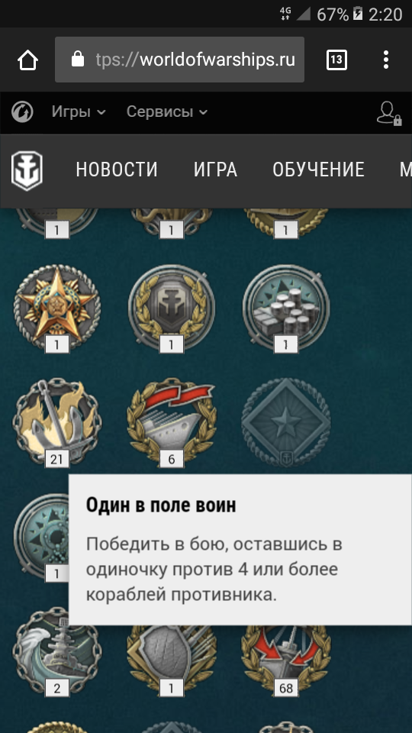Select the golden star medal badge
The height and width of the screenshot is (733, 412).
pyautogui.click(x=57, y=307)
